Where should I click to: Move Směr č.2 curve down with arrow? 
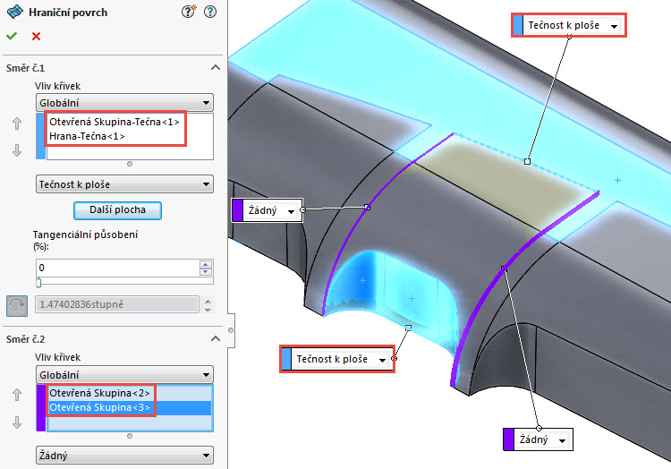click(x=17, y=422)
